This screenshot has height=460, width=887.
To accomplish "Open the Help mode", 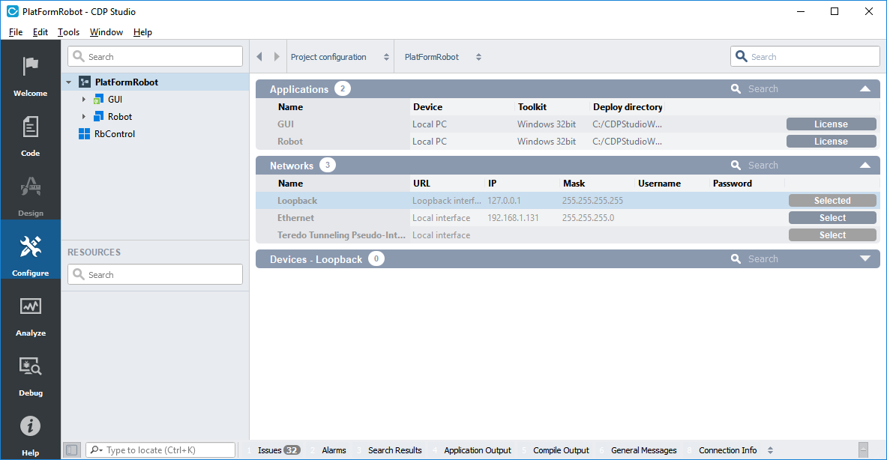I will [x=31, y=436].
